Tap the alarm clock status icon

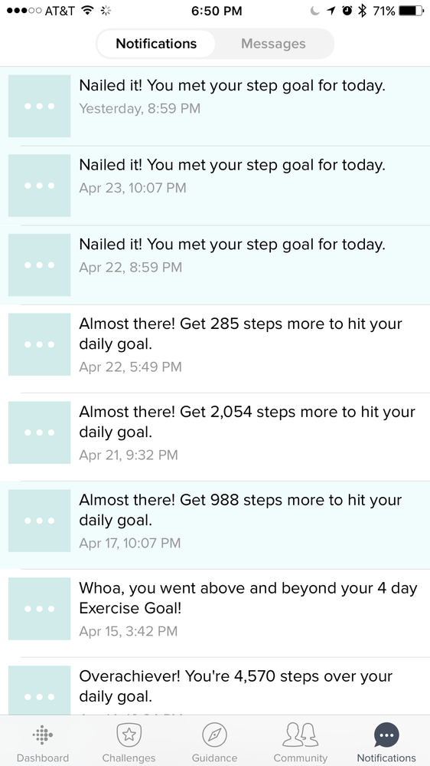click(347, 11)
